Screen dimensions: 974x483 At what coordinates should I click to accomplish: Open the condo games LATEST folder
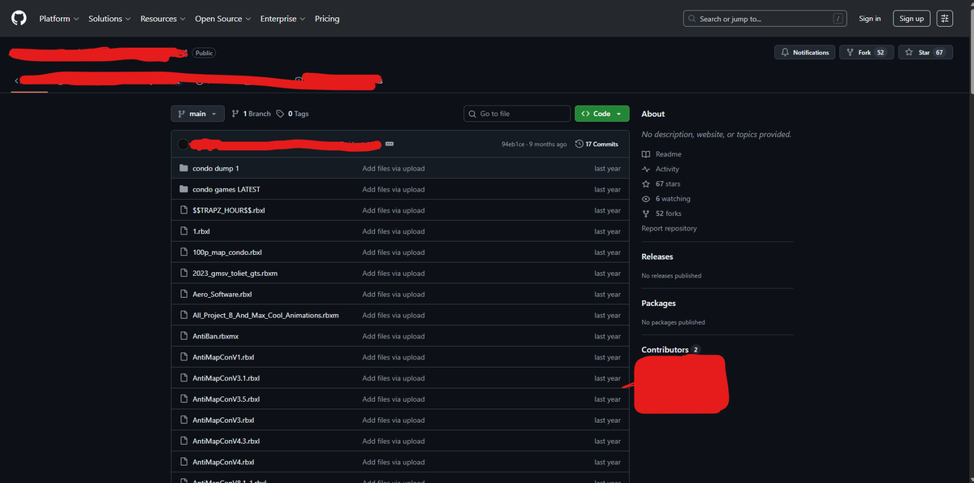tap(226, 189)
